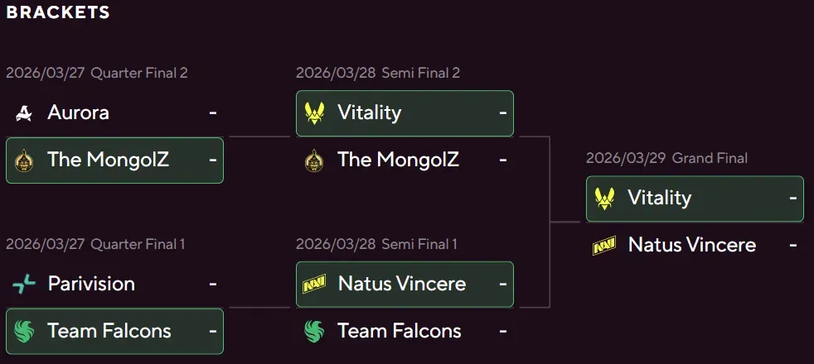This screenshot has height=364, width=814.
Task: Click the Parivision team logo
Action: (x=24, y=284)
